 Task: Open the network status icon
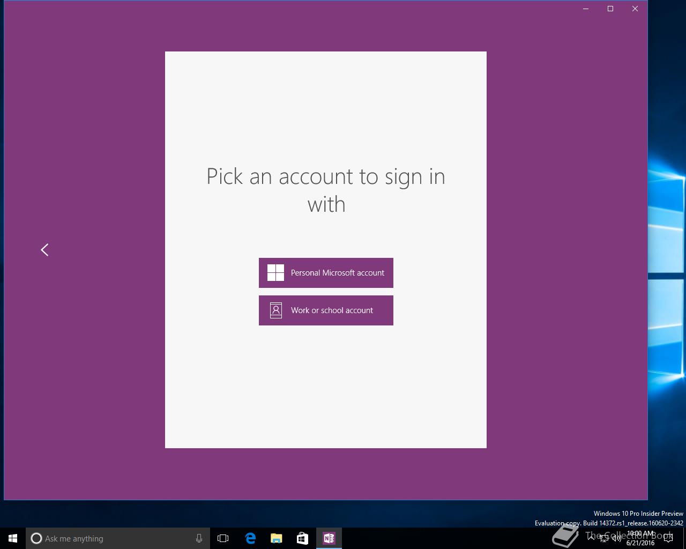pyautogui.click(x=604, y=538)
